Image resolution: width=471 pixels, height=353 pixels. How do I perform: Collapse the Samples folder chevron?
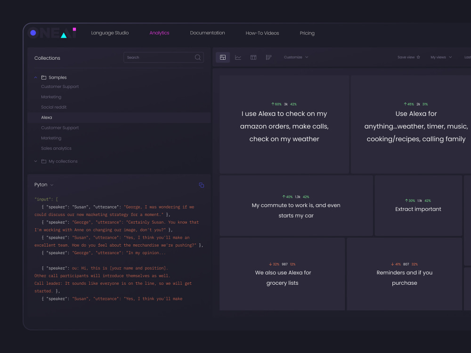click(x=36, y=78)
